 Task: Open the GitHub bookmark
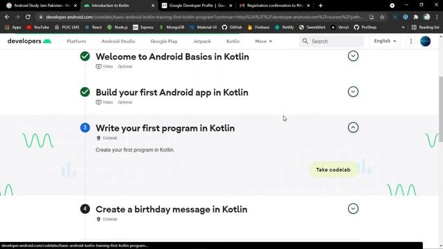coord(232,28)
